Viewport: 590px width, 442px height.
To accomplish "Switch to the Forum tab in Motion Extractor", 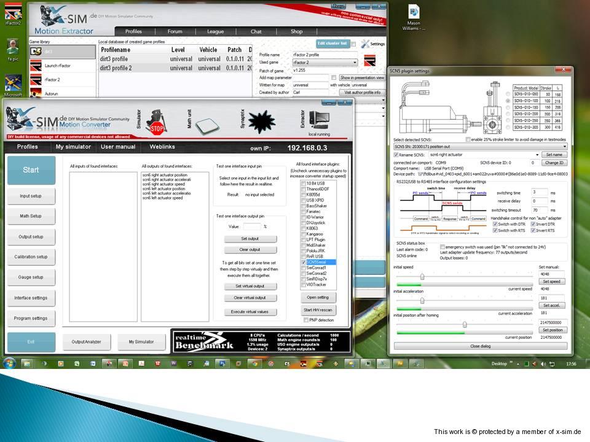I will click(x=175, y=31).
